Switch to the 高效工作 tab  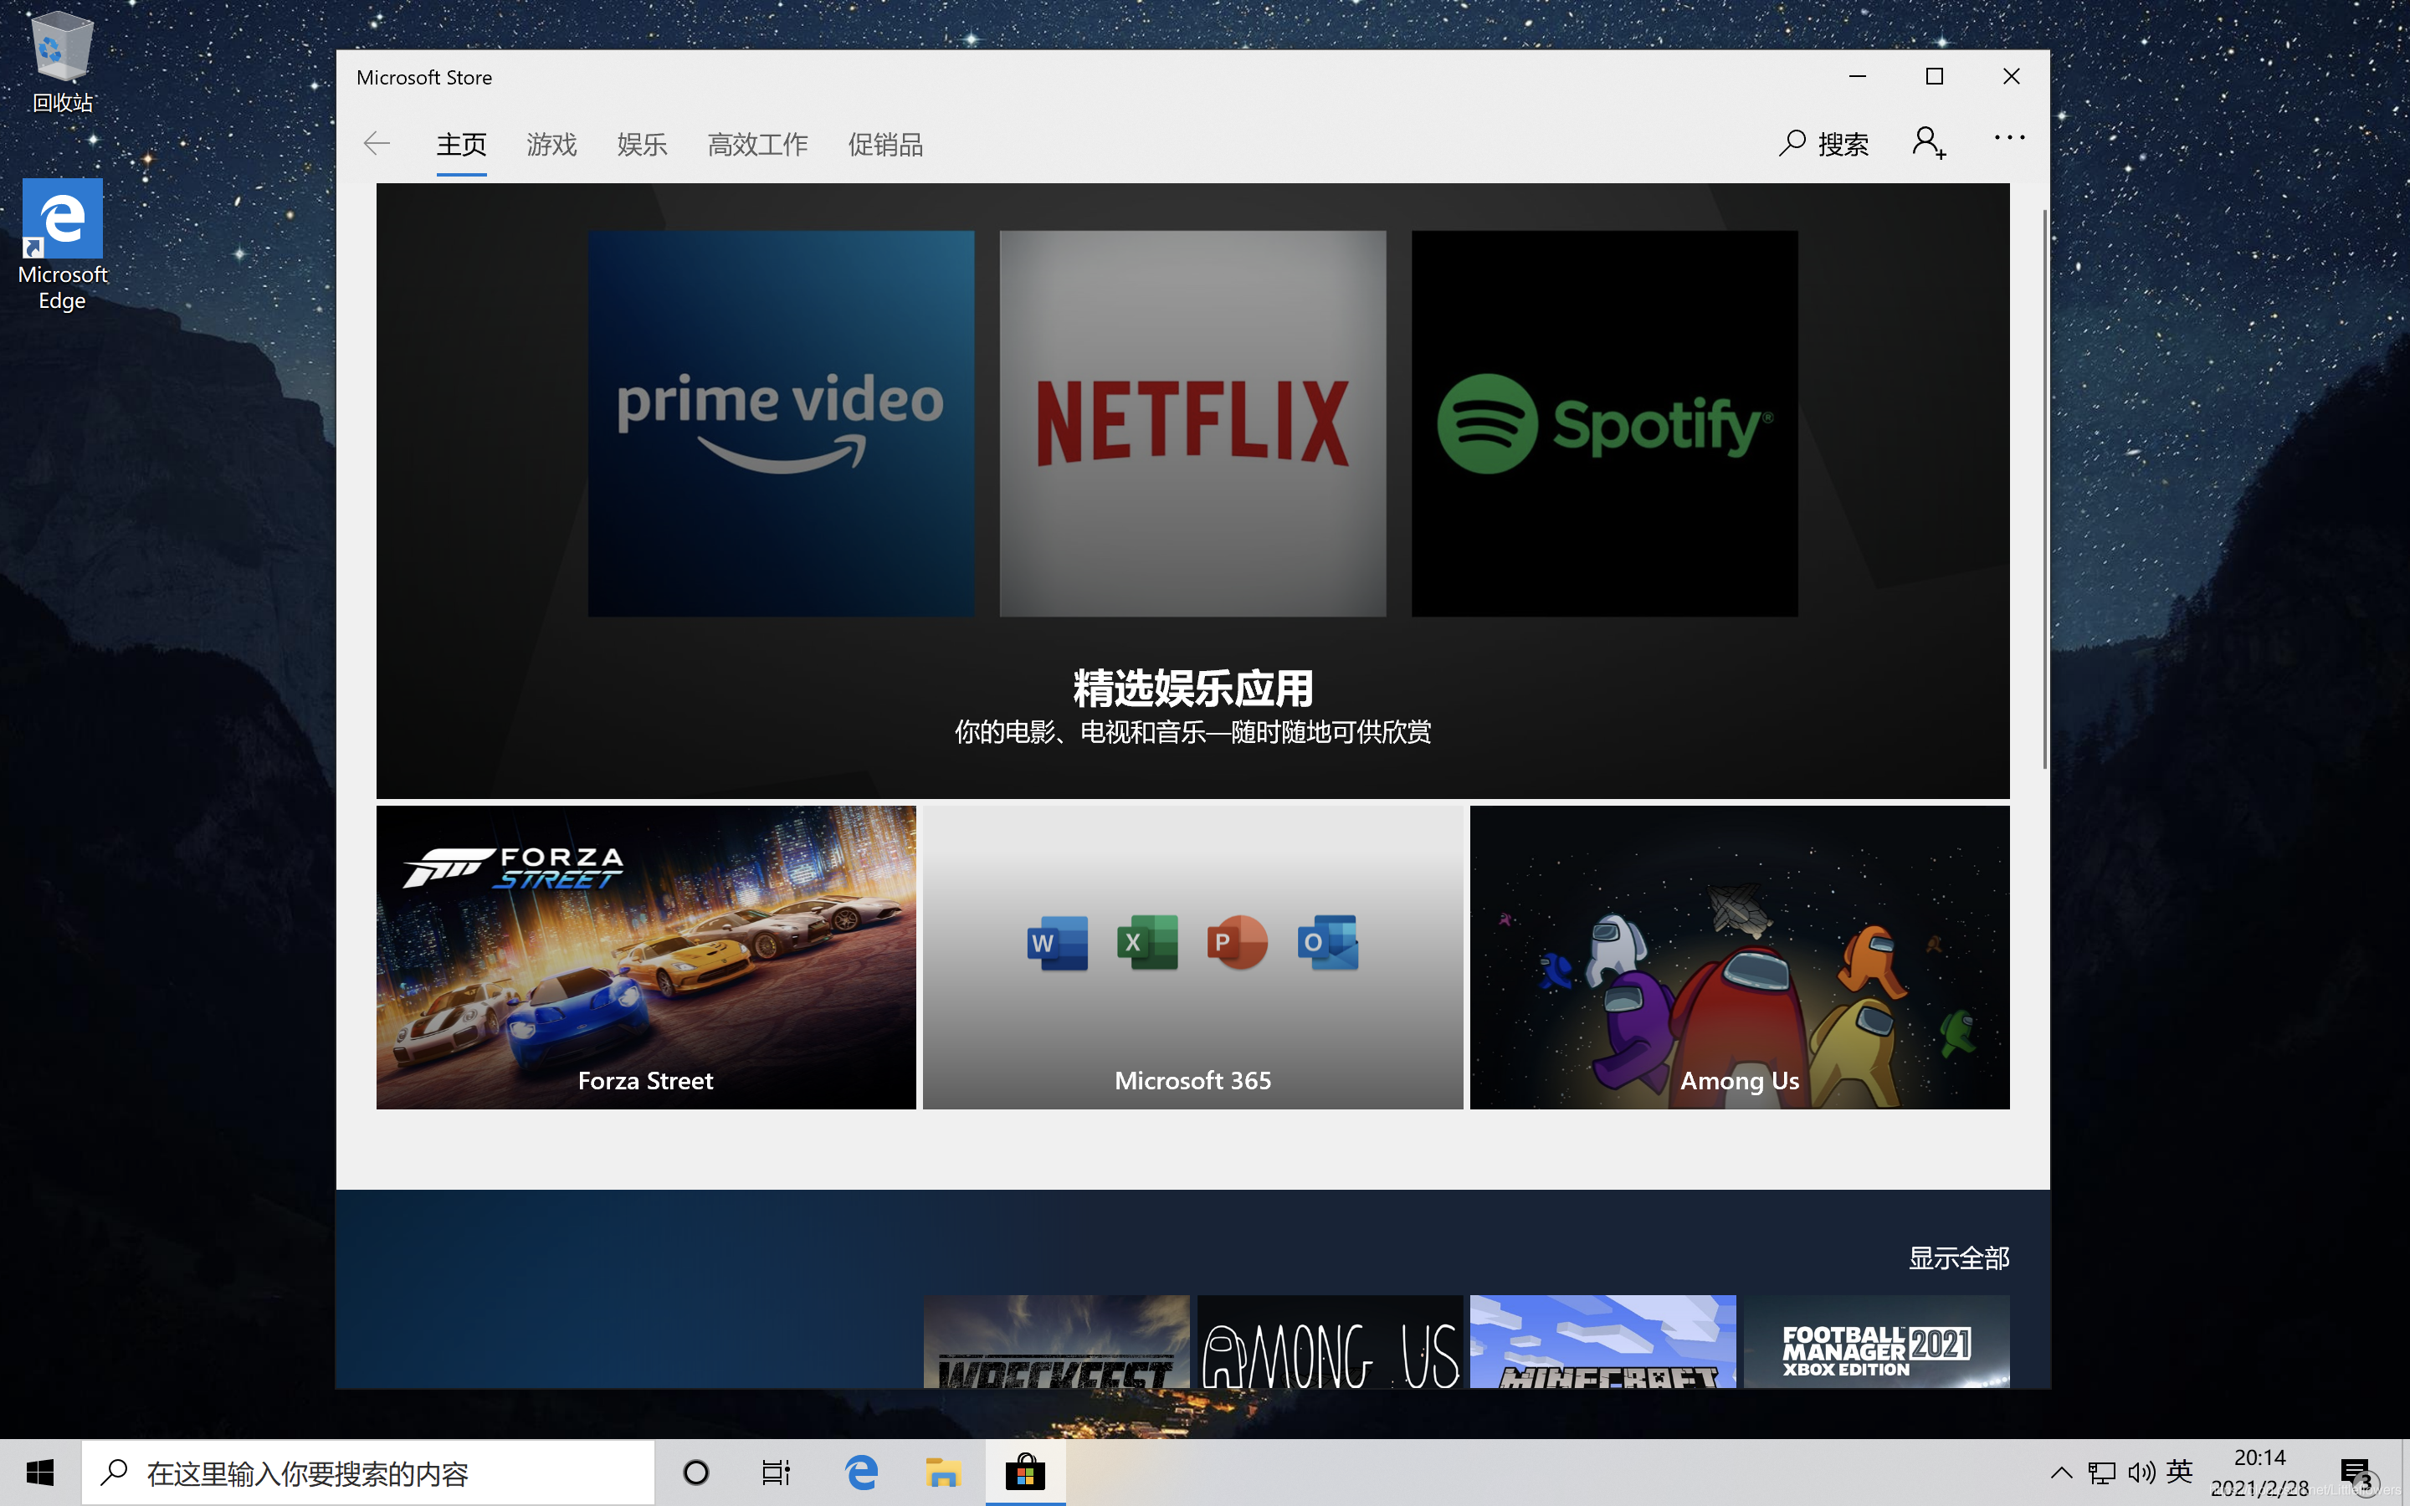click(758, 146)
